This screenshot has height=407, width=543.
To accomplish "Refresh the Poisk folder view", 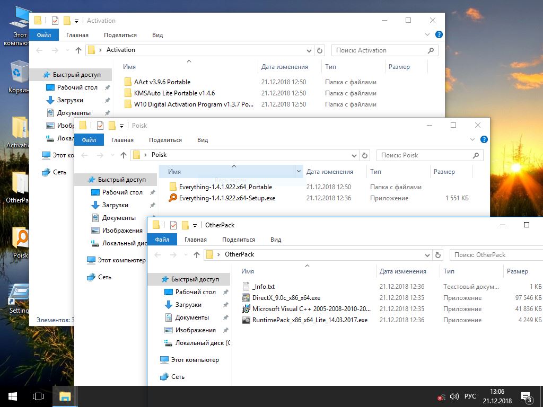I will click(x=365, y=155).
